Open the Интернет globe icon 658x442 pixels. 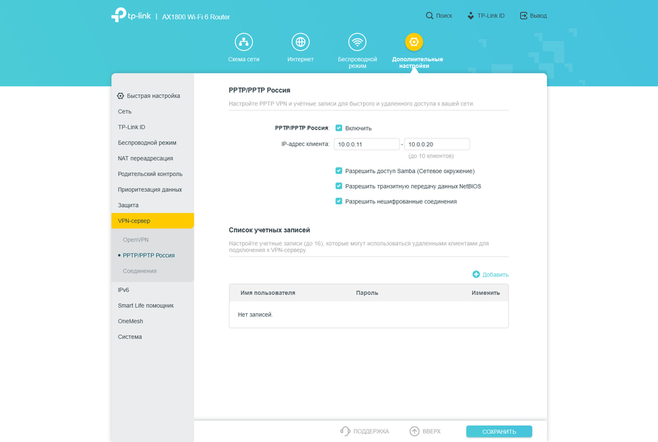tap(301, 42)
